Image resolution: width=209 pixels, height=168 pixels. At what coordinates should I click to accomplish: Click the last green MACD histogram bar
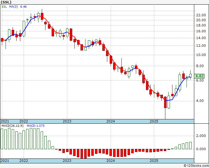(x=191, y=146)
